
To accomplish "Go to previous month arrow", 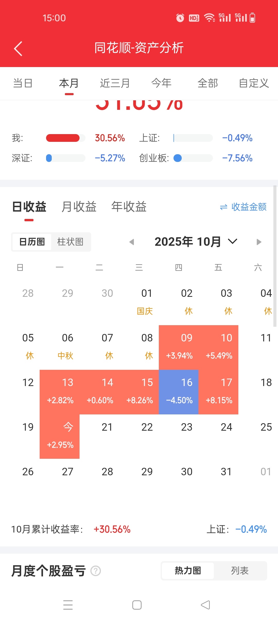I will (x=132, y=242).
